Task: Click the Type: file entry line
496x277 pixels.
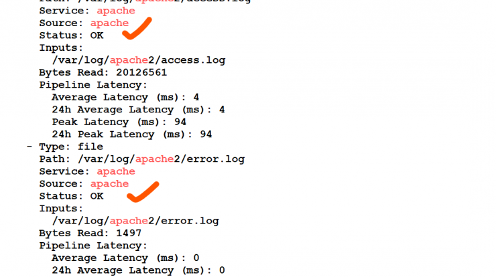Action: coord(65,147)
